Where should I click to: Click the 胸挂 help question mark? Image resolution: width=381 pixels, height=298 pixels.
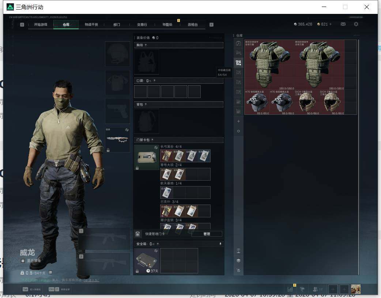click(146, 45)
